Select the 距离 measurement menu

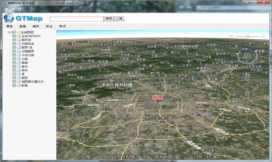point(23,26)
